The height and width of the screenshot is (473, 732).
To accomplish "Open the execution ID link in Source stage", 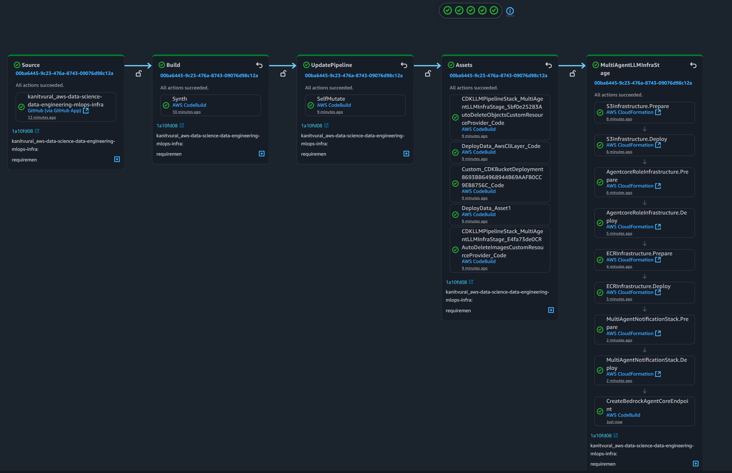I will pyautogui.click(x=64, y=73).
